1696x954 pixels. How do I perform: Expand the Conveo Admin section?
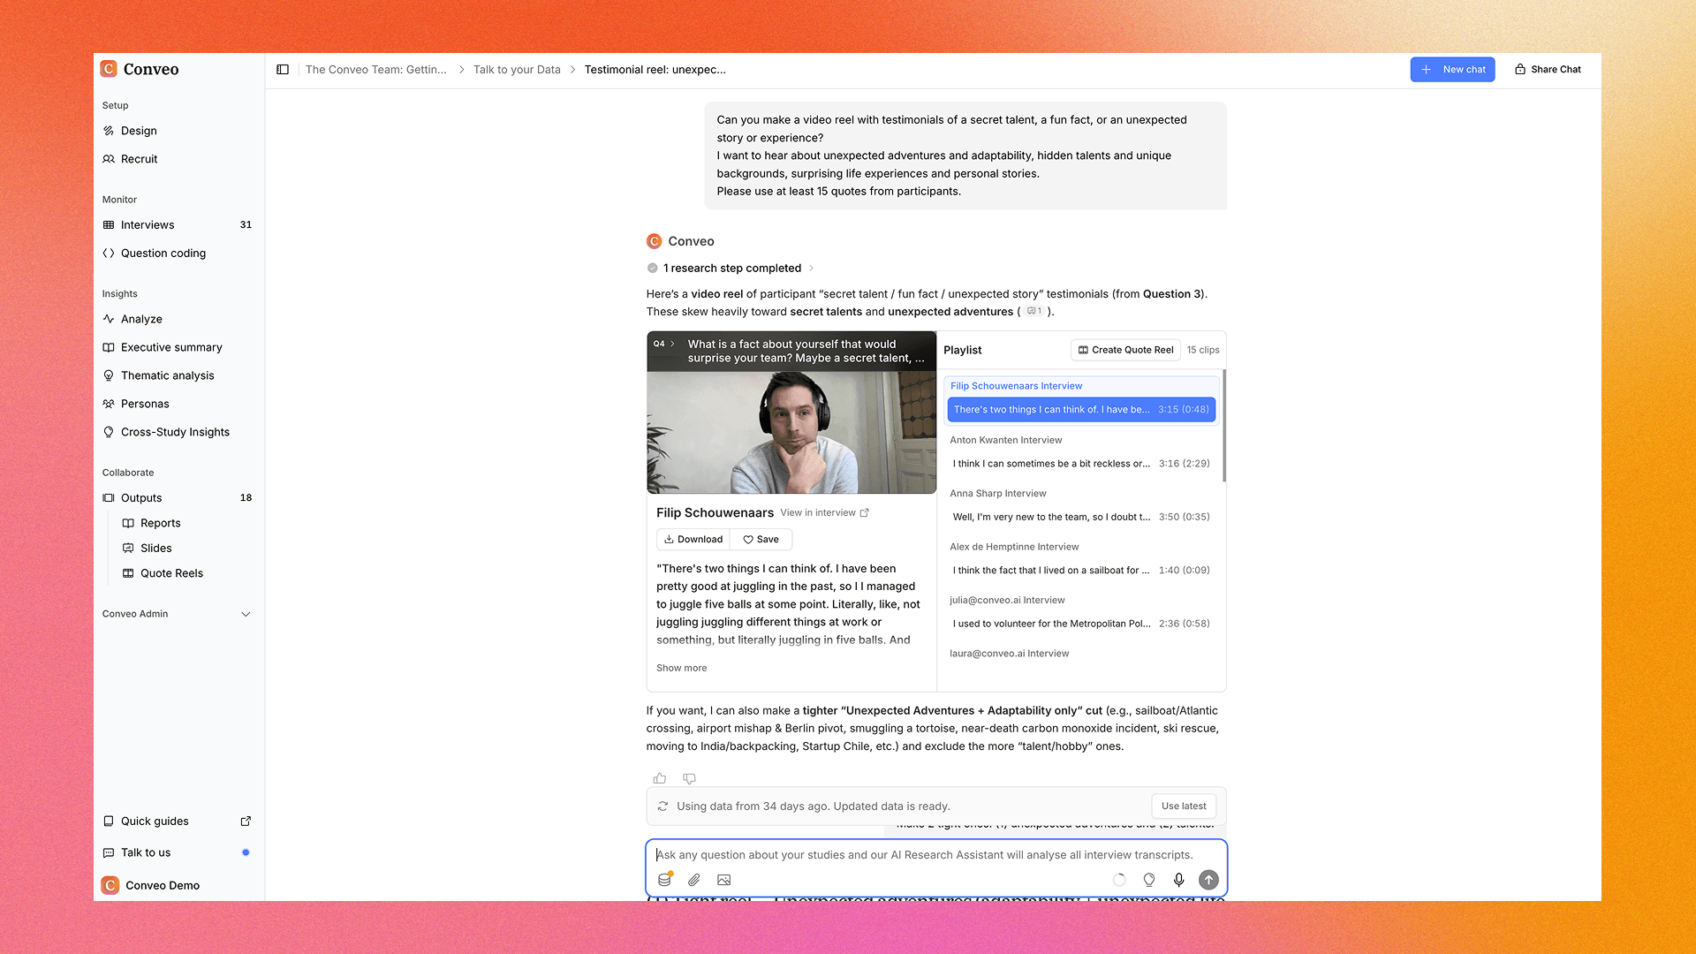(x=246, y=614)
